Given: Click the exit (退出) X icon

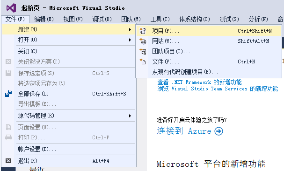Looking at the screenshot, I should [x=8, y=161].
